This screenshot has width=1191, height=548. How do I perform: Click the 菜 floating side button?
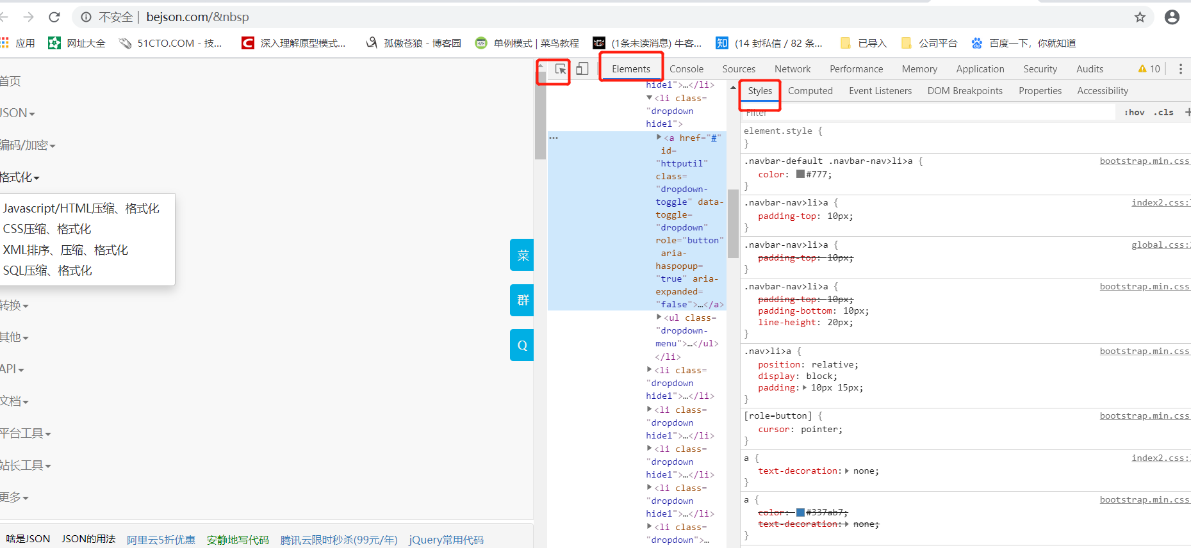(522, 255)
